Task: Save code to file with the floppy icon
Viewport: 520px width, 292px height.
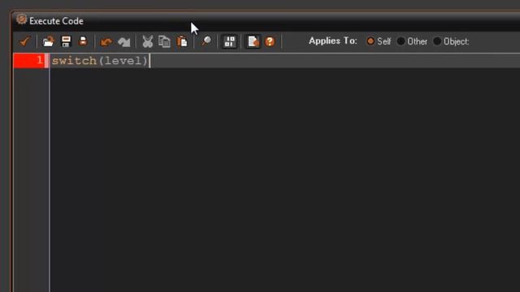Action: (66, 41)
